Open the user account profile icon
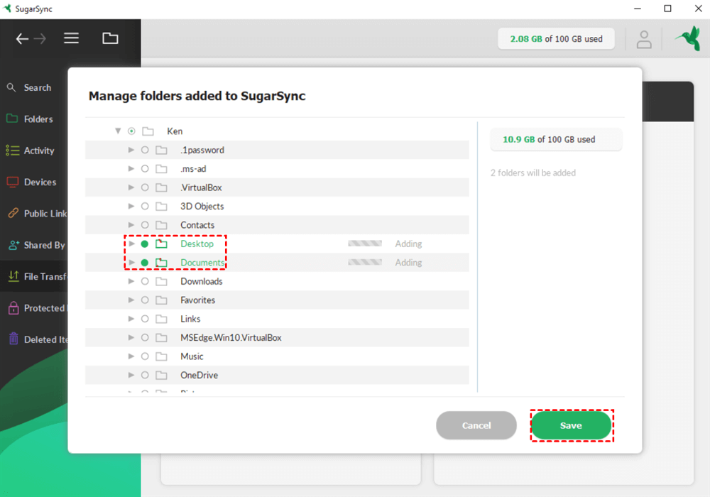 tap(644, 39)
